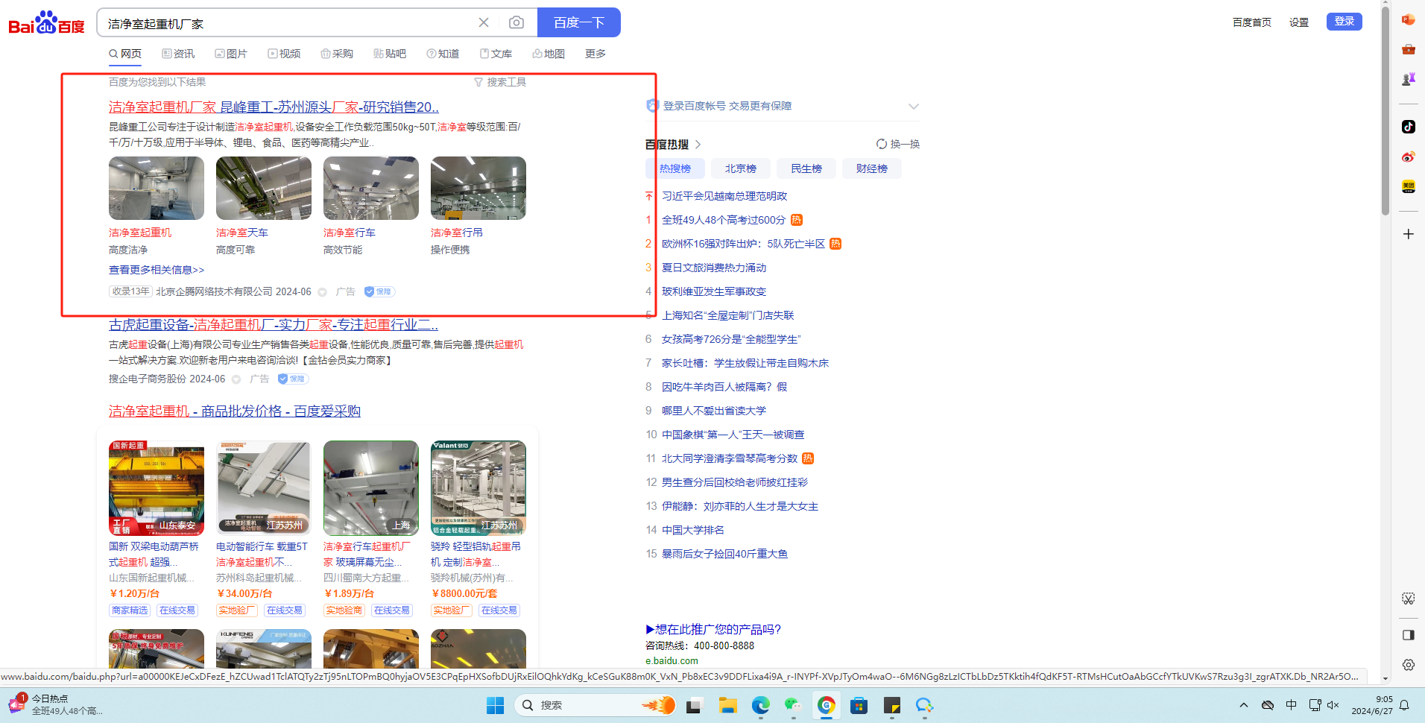The width and height of the screenshot is (1425, 723).
Task: Open Task View on the taskbar
Action: point(695,705)
